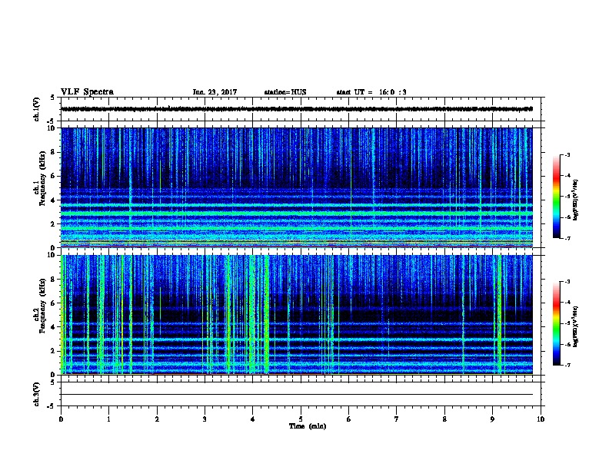Click the "-7" tick on the lower colorbar
The image size is (609, 470).
tap(567, 365)
